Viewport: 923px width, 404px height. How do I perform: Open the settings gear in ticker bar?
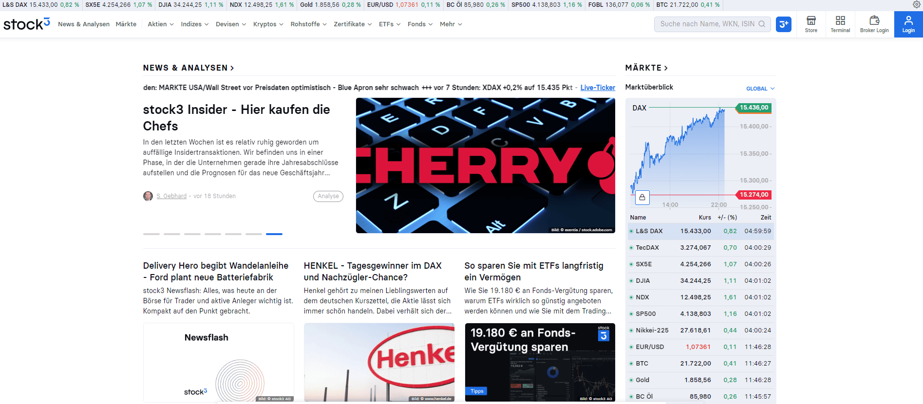pos(917,4)
